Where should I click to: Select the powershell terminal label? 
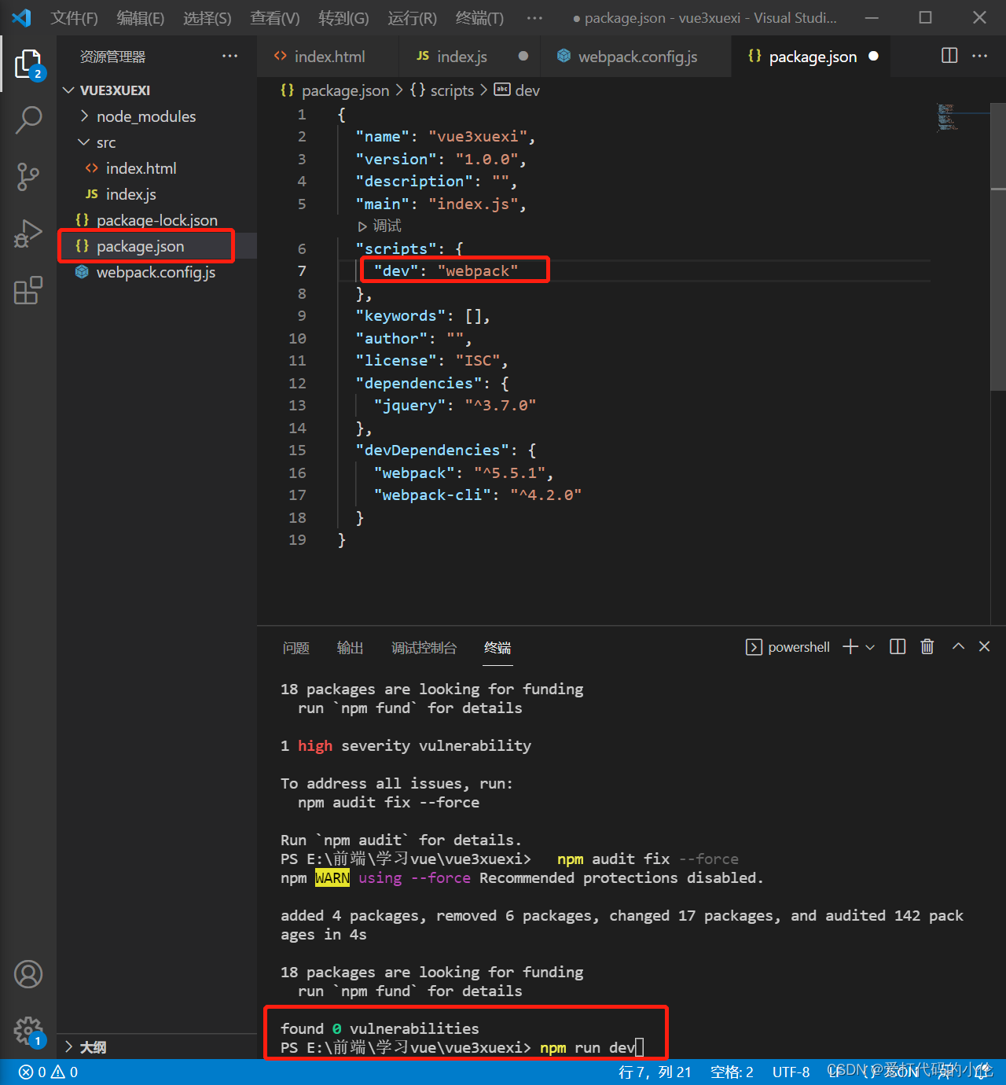788,647
